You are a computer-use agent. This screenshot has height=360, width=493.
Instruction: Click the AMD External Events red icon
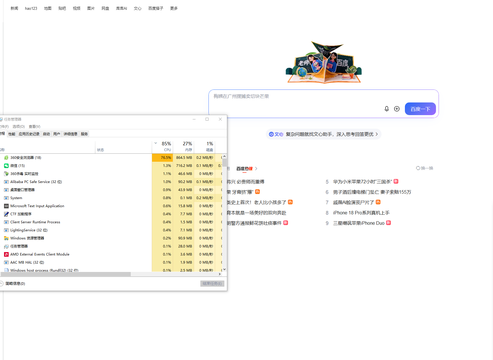(6, 254)
